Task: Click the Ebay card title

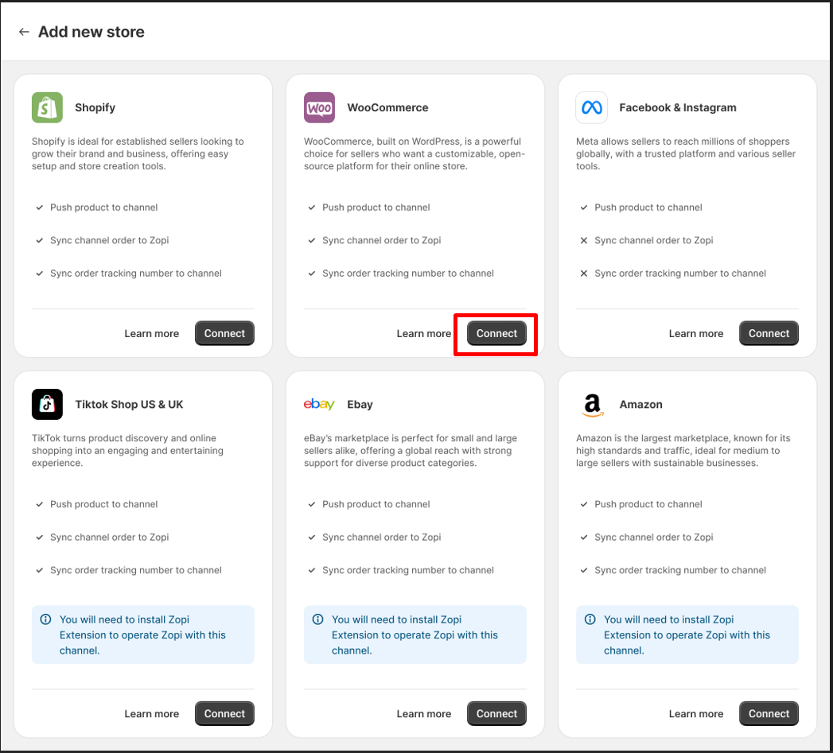Action: [360, 405]
